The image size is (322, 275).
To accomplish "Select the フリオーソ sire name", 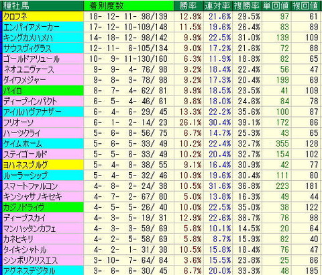I will click(x=43, y=122).
